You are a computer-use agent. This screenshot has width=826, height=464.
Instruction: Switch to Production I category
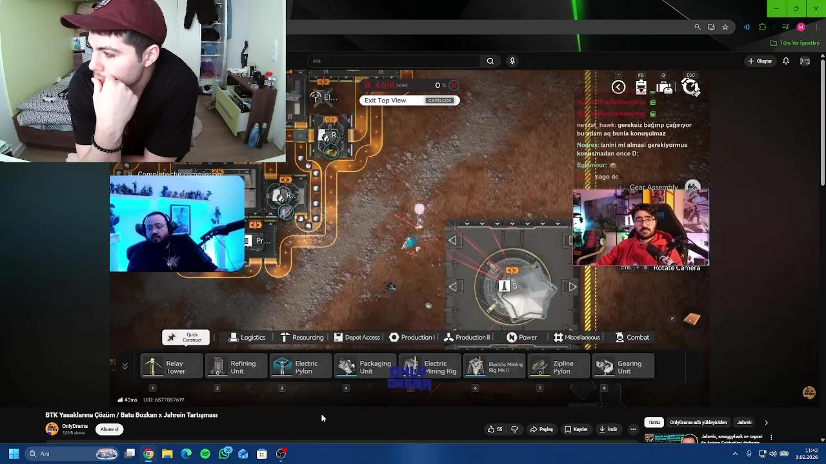tap(412, 338)
